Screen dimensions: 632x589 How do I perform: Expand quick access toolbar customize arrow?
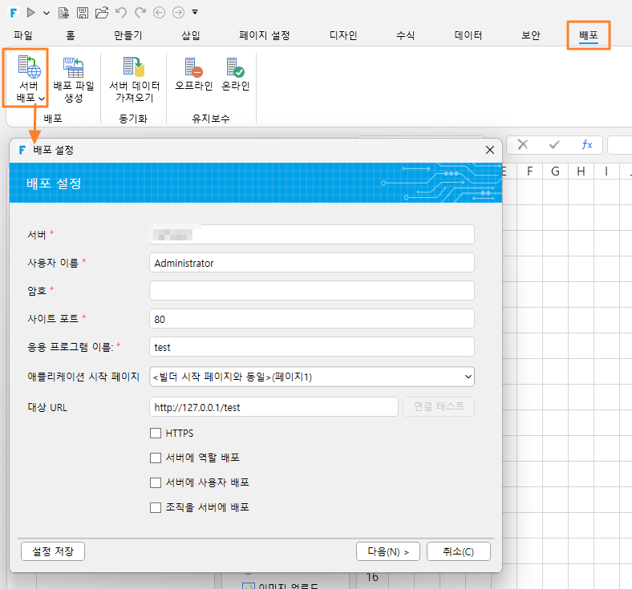(x=195, y=13)
